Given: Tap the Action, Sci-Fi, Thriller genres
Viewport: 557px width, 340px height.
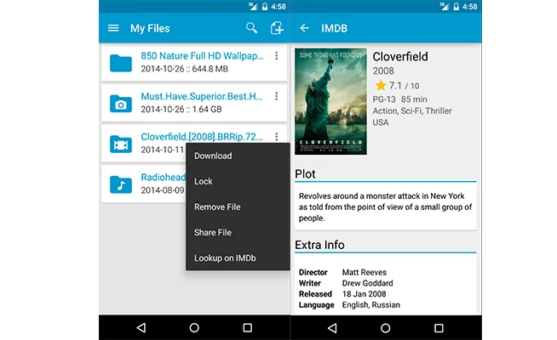Looking at the screenshot, I should tap(412, 111).
